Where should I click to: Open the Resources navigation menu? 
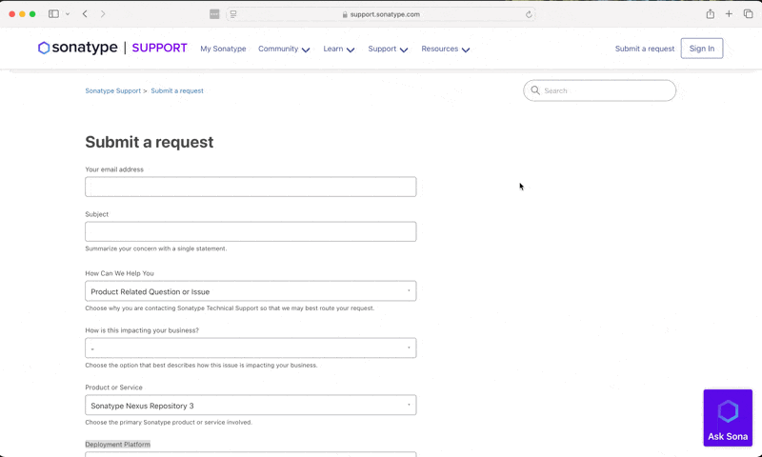[445, 49]
